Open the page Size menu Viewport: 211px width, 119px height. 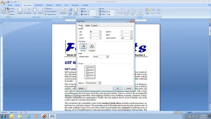coord(35,12)
